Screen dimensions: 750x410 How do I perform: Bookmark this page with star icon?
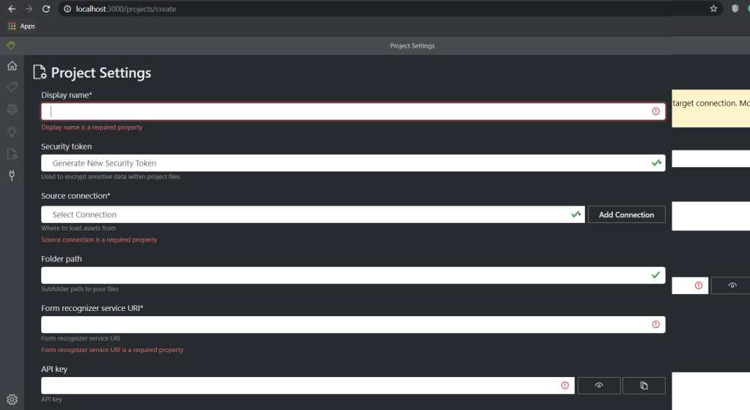pos(713,9)
